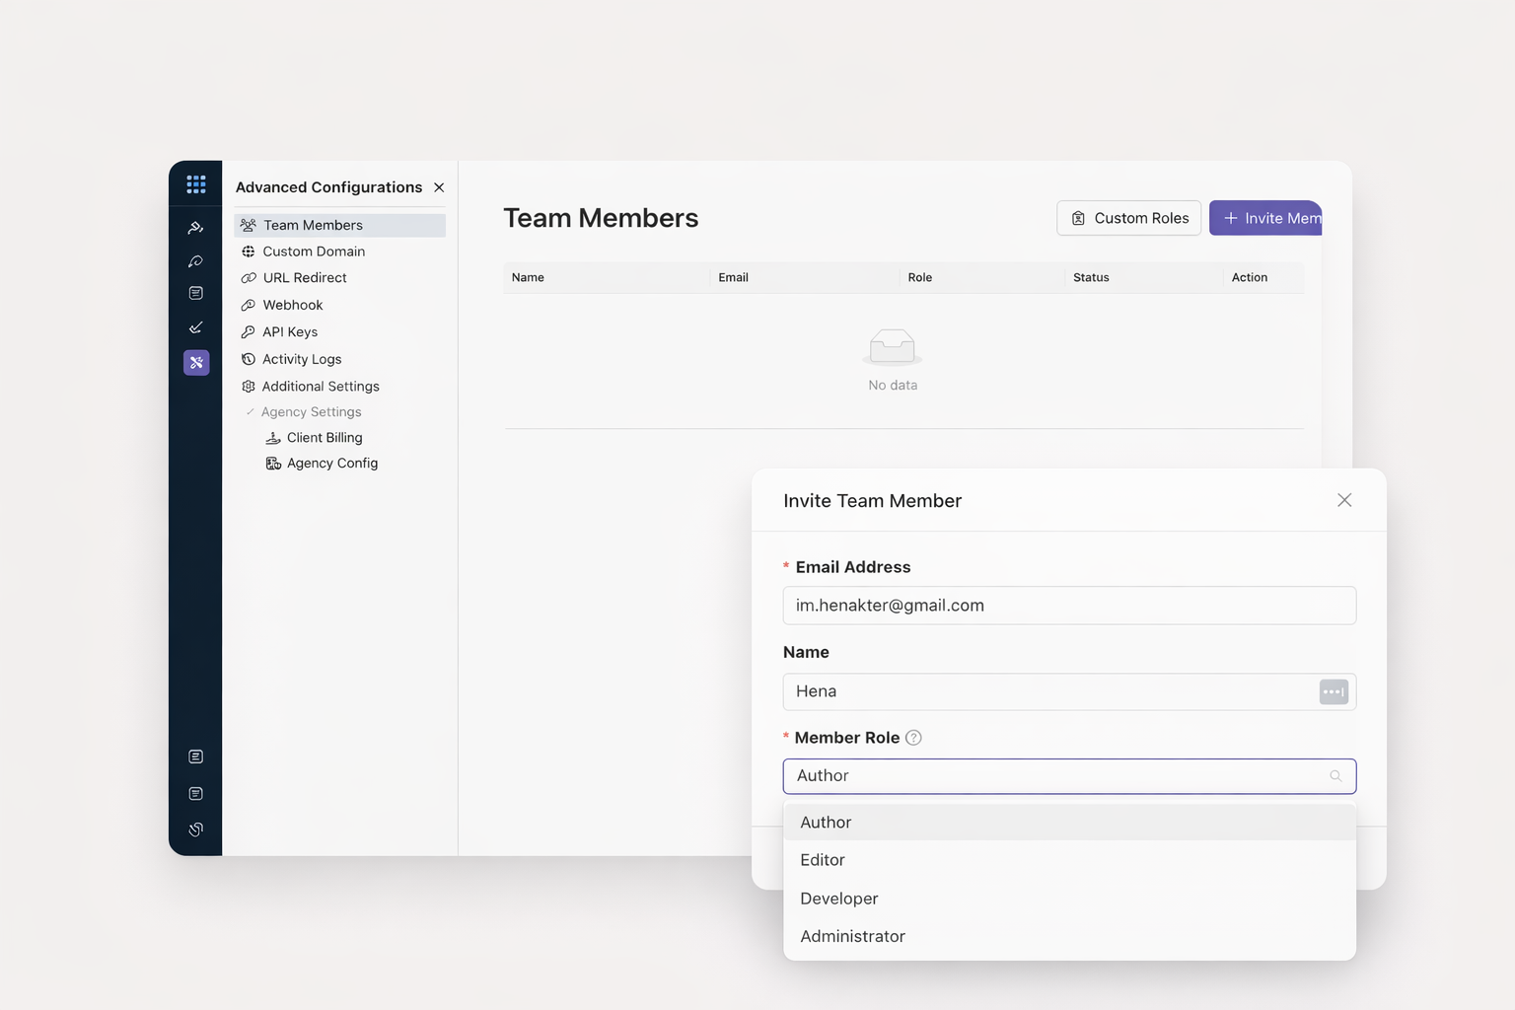This screenshot has width=1515, height=1010.
Task: Click the Custom Roles button
Action: 1128,218
